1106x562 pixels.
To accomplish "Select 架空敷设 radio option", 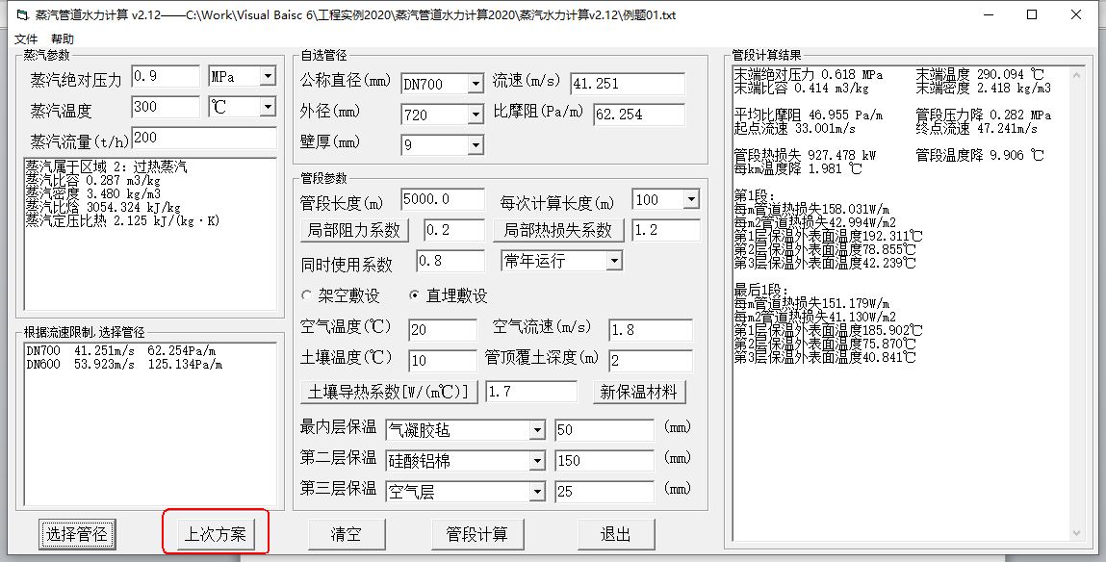I will click(x=308, y=295).
